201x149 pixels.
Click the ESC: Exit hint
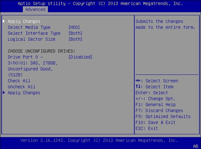click(147, 128)
